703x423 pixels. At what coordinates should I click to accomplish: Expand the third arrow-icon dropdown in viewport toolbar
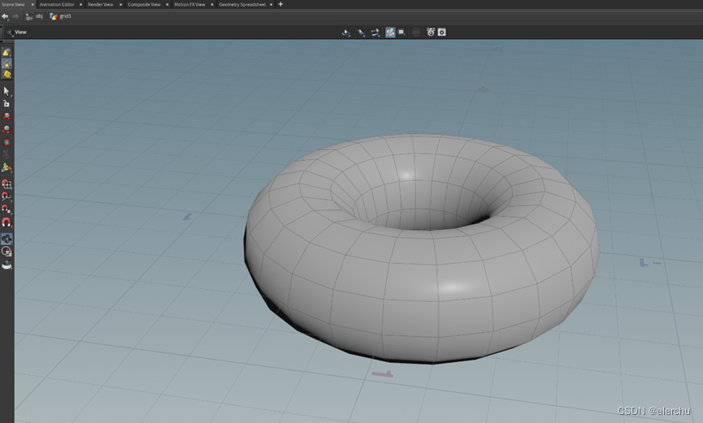pos(375,32)
